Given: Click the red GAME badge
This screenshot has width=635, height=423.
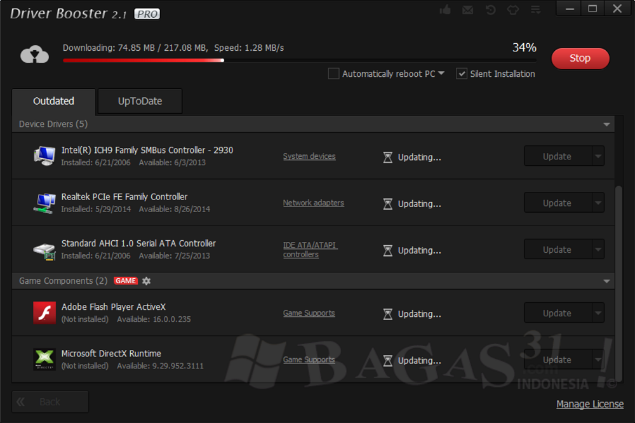Looking at the screenshot, I should pyautogui.click(x=126, y=281).
